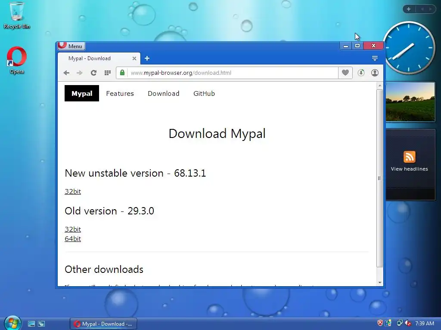The width and height of the screenshot is (441, 330).
Task: Go back to previous page
Action: point(66,73)
